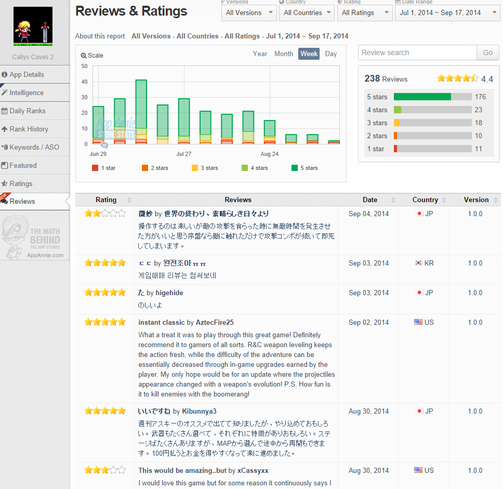
Task: Expand the Date Range selector
Action: (x=446, y=12)
